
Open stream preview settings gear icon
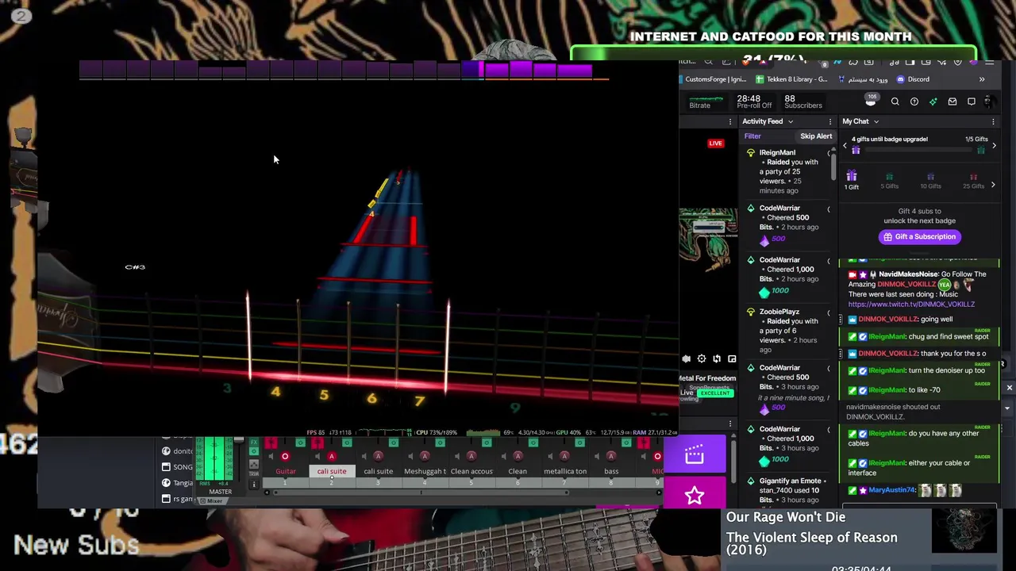coord(702,359)
